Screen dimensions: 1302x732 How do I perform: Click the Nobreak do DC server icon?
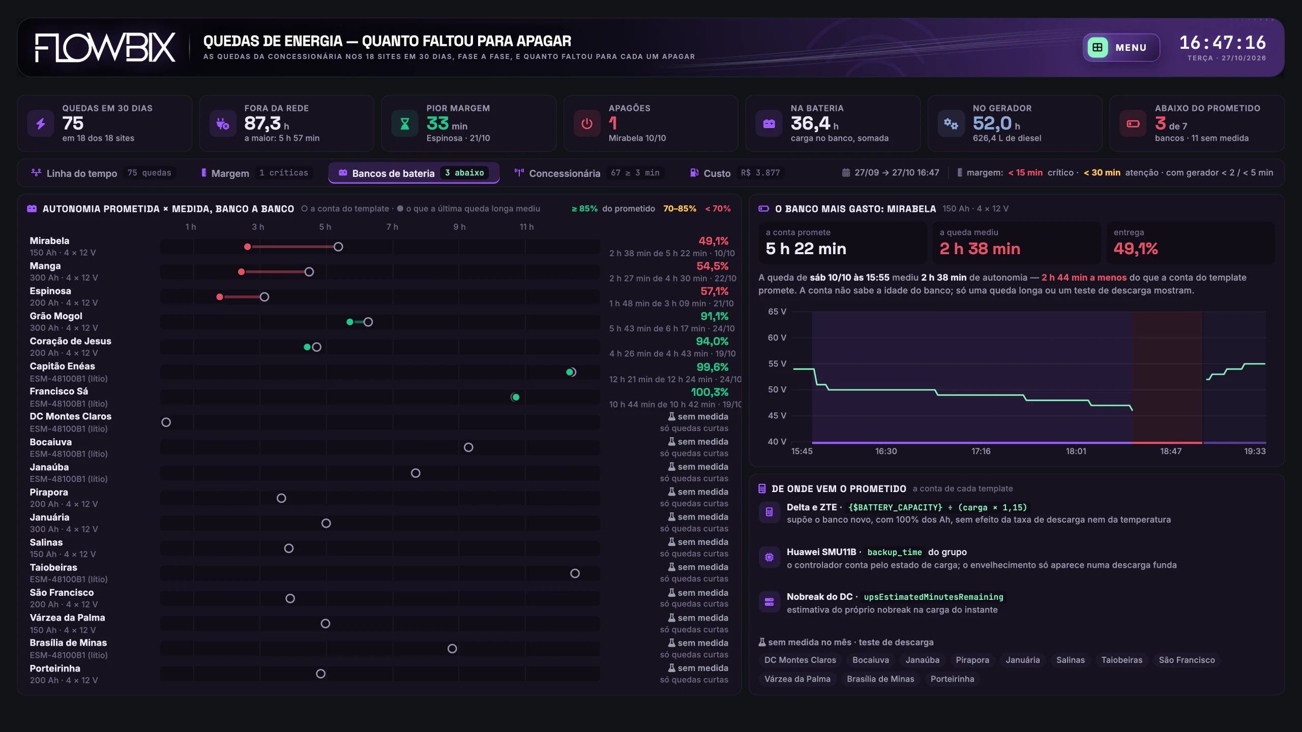click(x=770, y=602)
